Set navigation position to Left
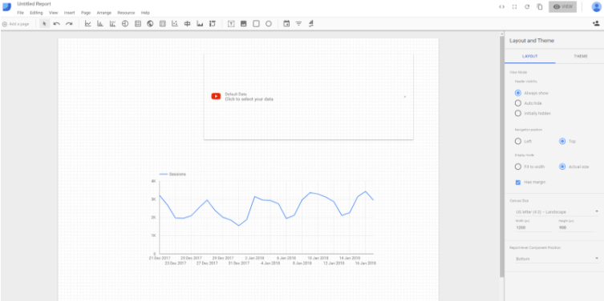 (518, 141)
